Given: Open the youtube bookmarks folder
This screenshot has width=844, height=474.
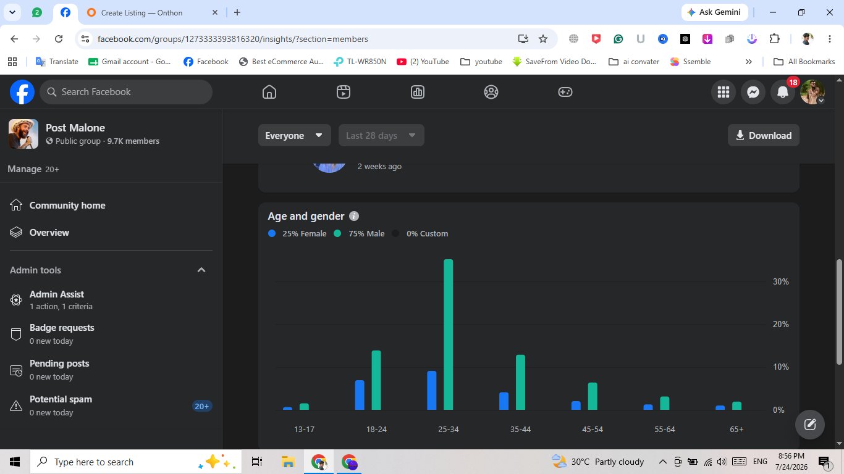Looking at the screenshot, I should 481,62.
